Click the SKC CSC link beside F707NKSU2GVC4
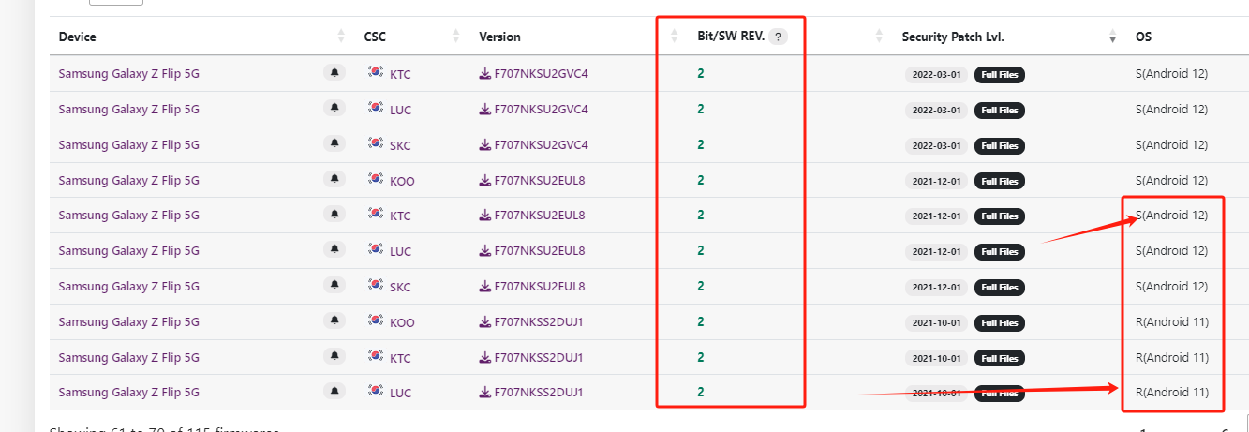 400,145
